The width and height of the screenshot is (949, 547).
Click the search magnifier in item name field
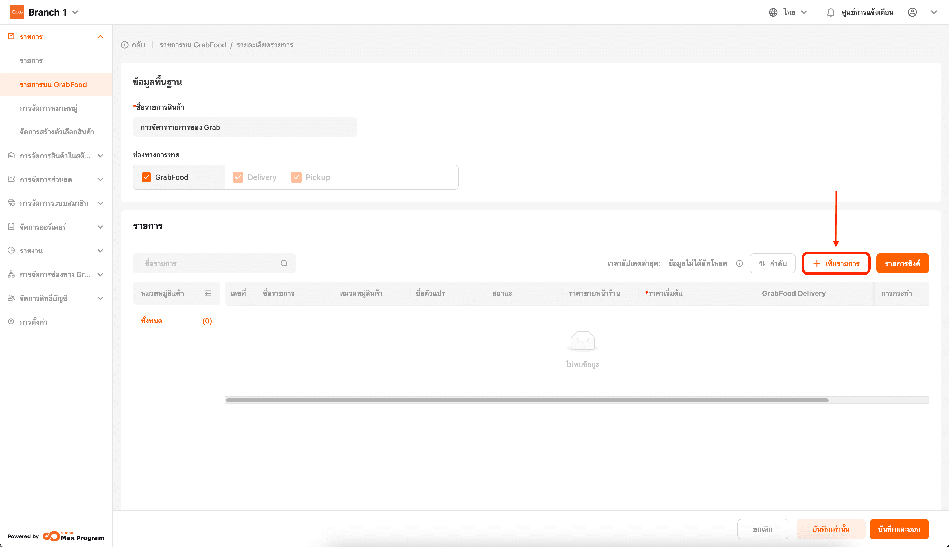[284, 263]
